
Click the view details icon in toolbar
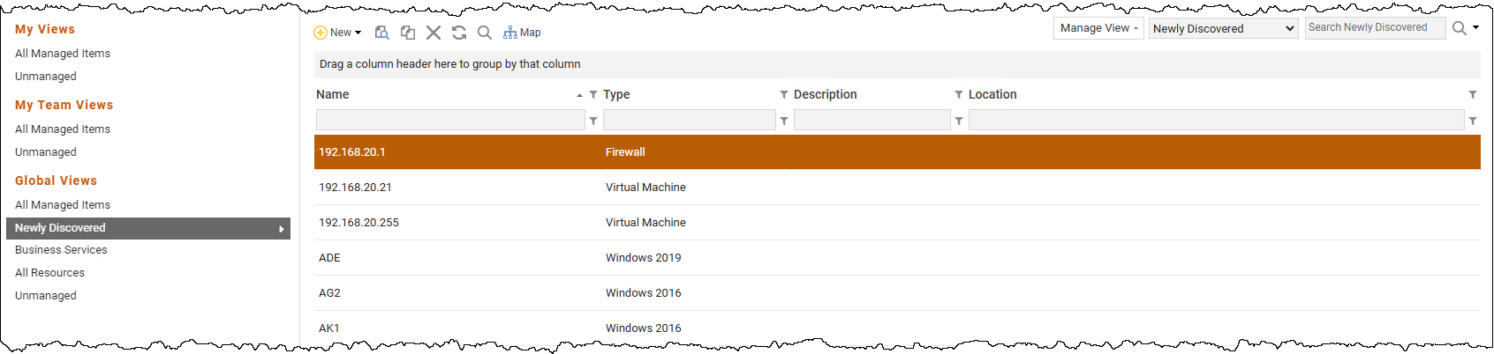(x=381, y=33)
